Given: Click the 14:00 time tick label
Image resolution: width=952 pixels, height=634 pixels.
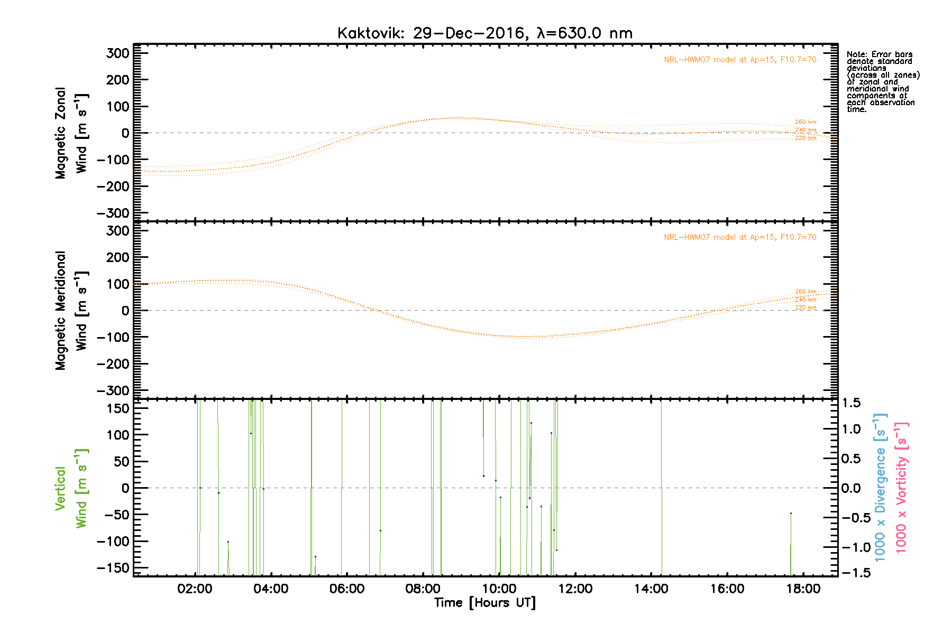Looking at the screenshot, I should [651, 589].
